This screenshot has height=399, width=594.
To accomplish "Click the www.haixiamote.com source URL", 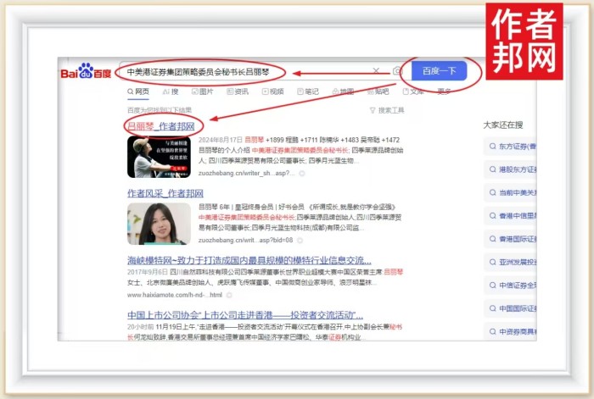I will click(x=168, y=295).
